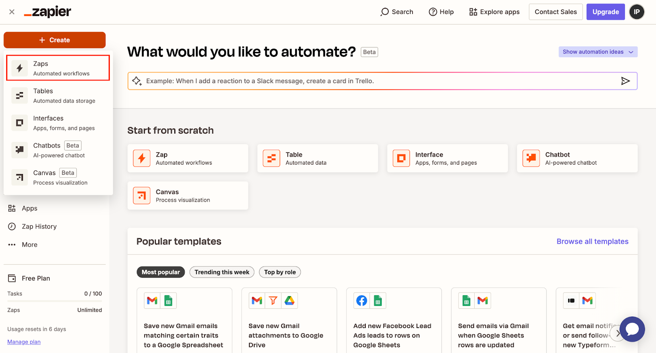Click the Chatbot card icon

click(x=531, y=158)
